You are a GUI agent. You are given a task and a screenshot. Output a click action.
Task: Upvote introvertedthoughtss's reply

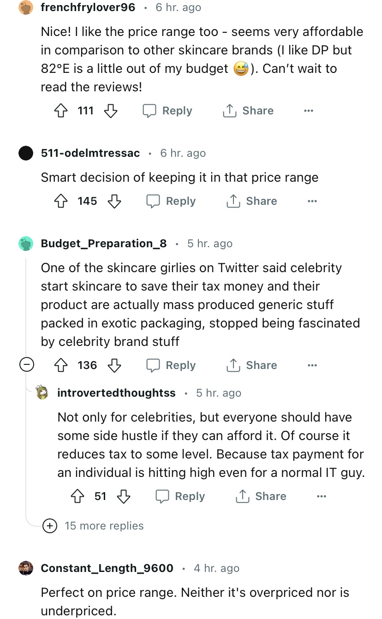pyautogui.click(x=78, y=496)
